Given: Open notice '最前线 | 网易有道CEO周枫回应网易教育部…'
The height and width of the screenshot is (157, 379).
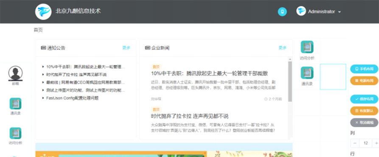Looking at the screenshot, I should 86,82.
